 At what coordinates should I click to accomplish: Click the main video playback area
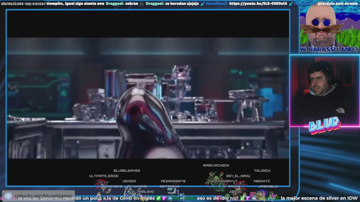click(148, 98)
